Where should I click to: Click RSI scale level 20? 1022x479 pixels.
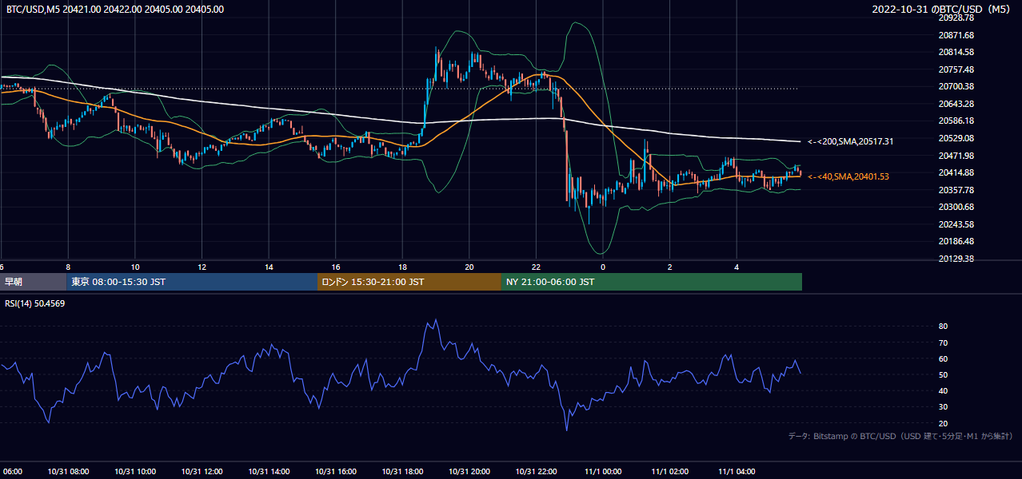tap(943, 423)
